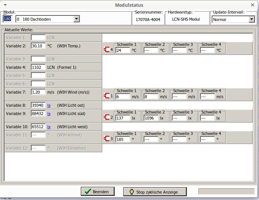Image resolution: width=259 pixels, height=200 pixels.
Task: Click the lx unit link for Variable 10
Action: coord(49,127)
